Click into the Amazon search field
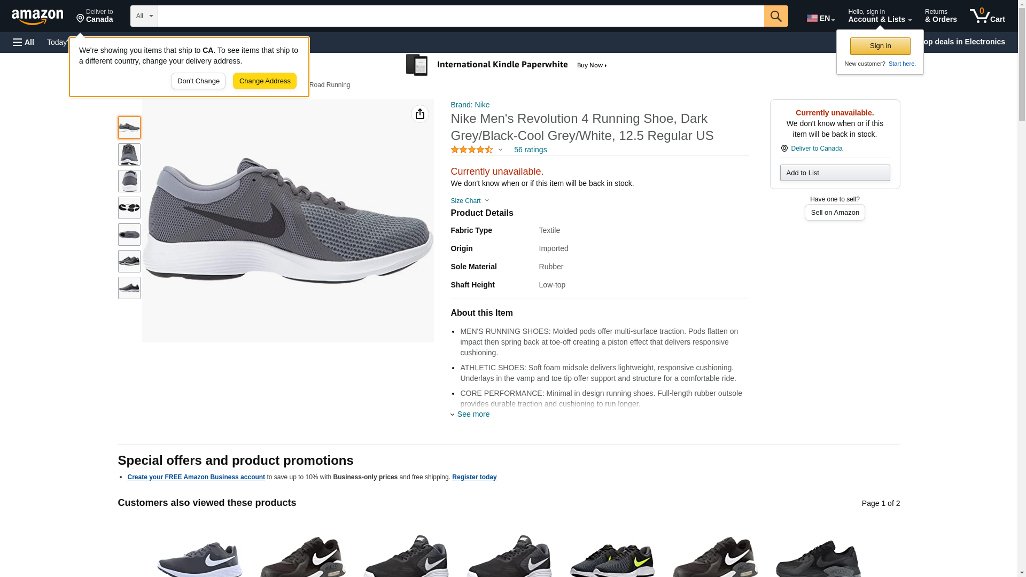 (460, 16)
